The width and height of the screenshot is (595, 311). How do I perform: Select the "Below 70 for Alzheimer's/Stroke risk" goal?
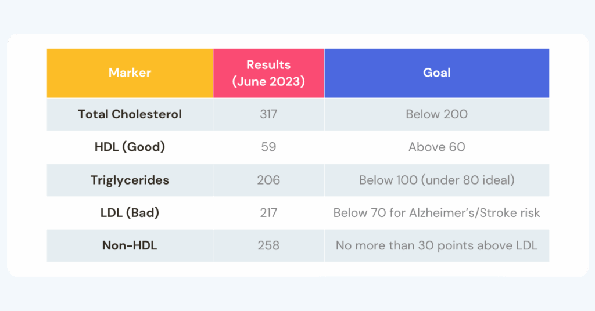pyautogui.click(x=436, y=213)
